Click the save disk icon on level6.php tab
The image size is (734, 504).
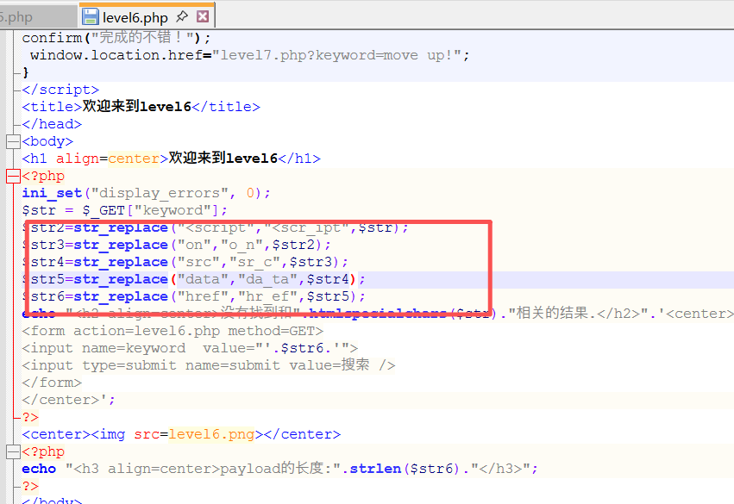click(x=91, y=17)
